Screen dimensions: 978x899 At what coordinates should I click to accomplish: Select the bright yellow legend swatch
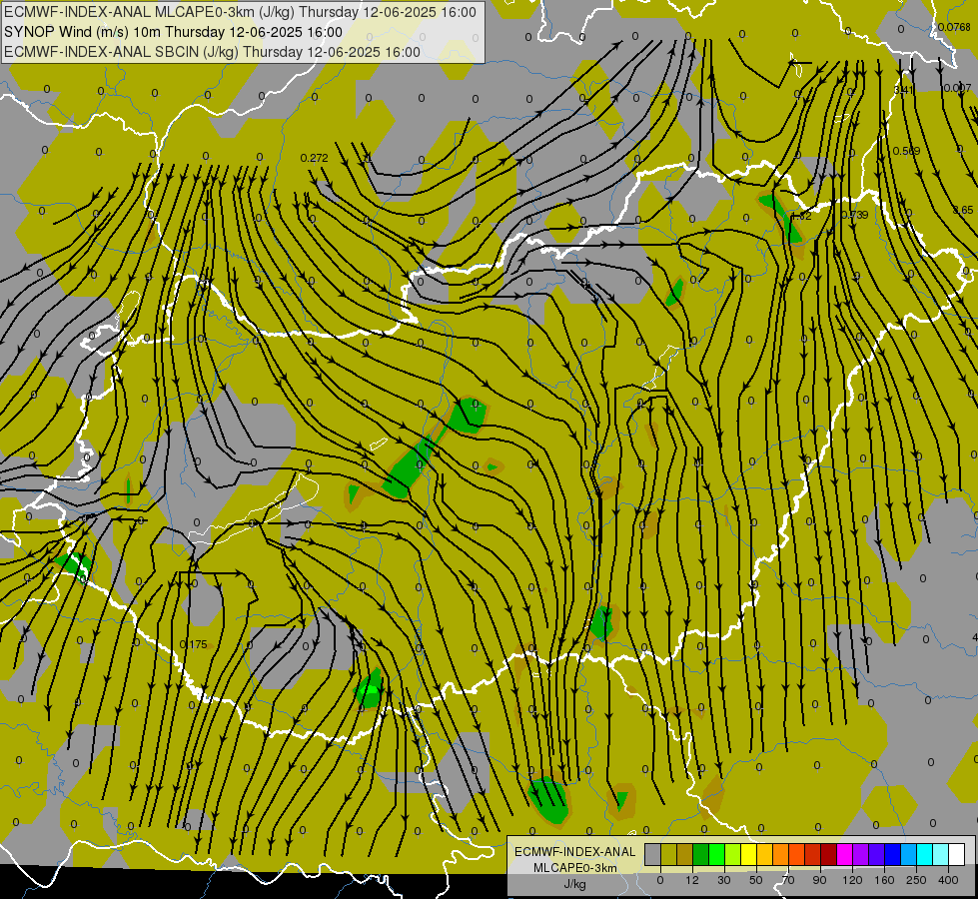[749, 854]
